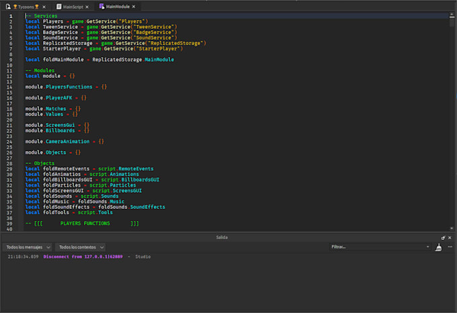
Task: Click 'Players' variable on line 2
Action: 52,21
